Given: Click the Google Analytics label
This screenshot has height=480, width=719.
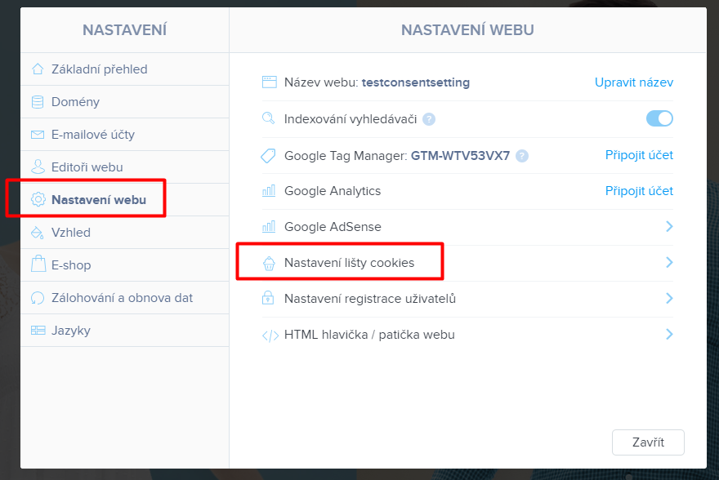Looking at the screenshot, I should click(333, 191).
